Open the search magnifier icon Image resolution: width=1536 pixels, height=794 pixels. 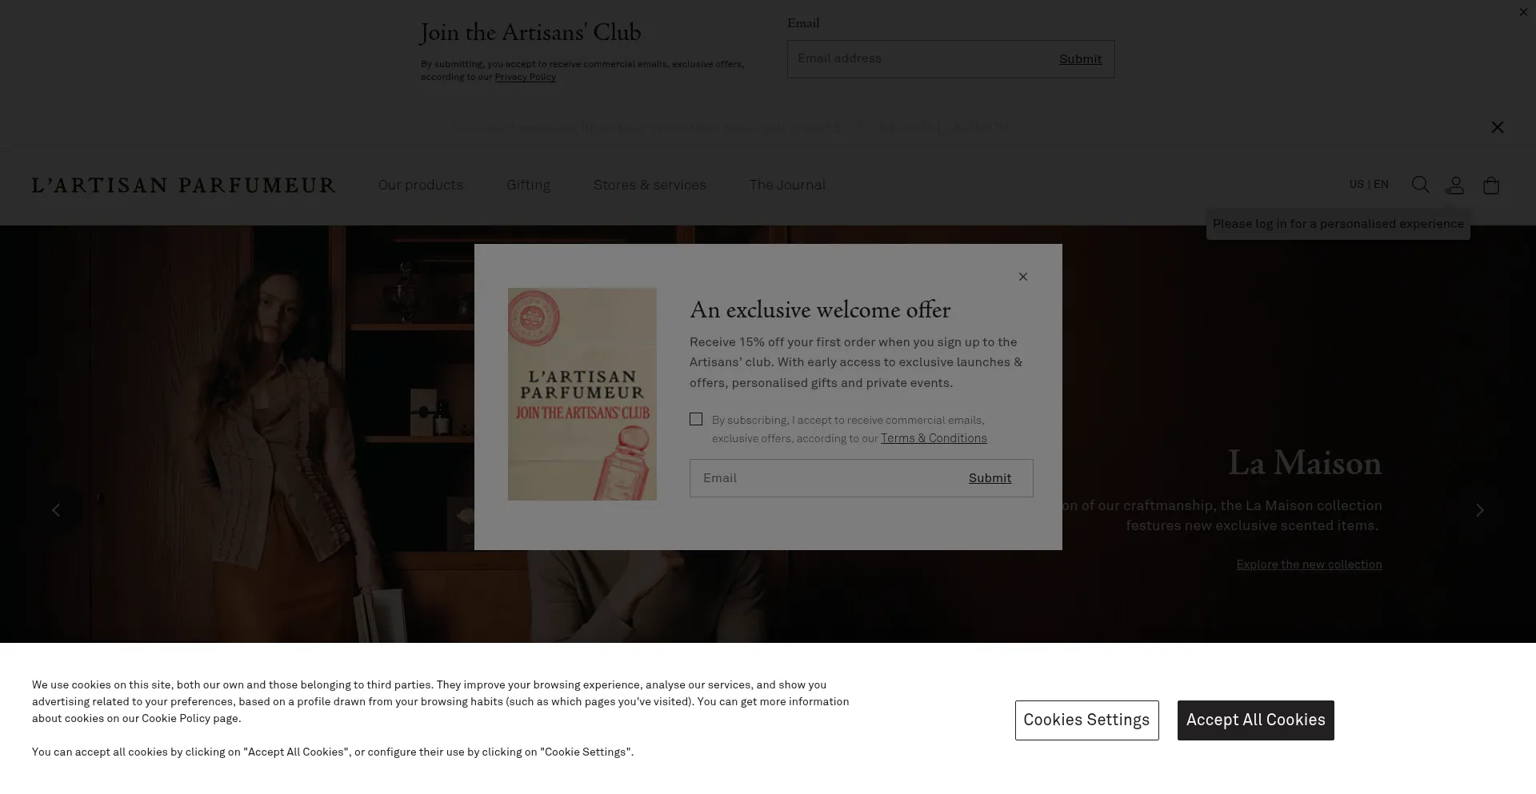(x=1420, y=185)
